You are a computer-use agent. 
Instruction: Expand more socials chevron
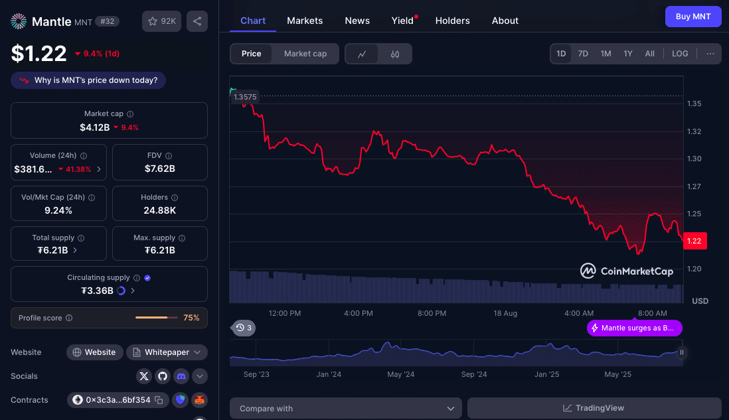pyautogui.click(x=199, y=376)
